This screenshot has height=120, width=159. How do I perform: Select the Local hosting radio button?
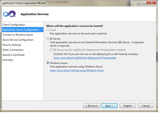(48, 30)
